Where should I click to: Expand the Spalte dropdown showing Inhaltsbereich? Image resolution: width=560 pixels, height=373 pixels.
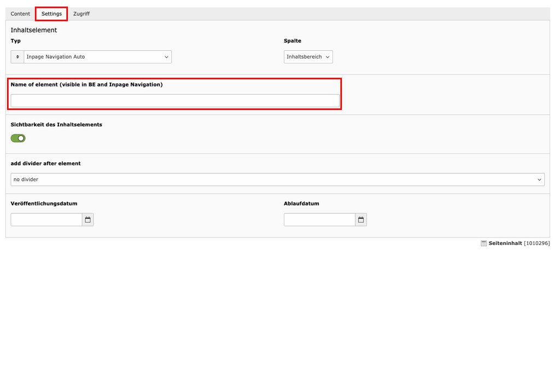(308, 57)
